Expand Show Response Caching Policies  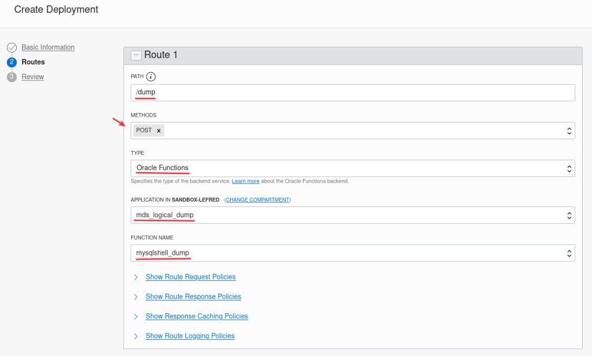point(197,316)
